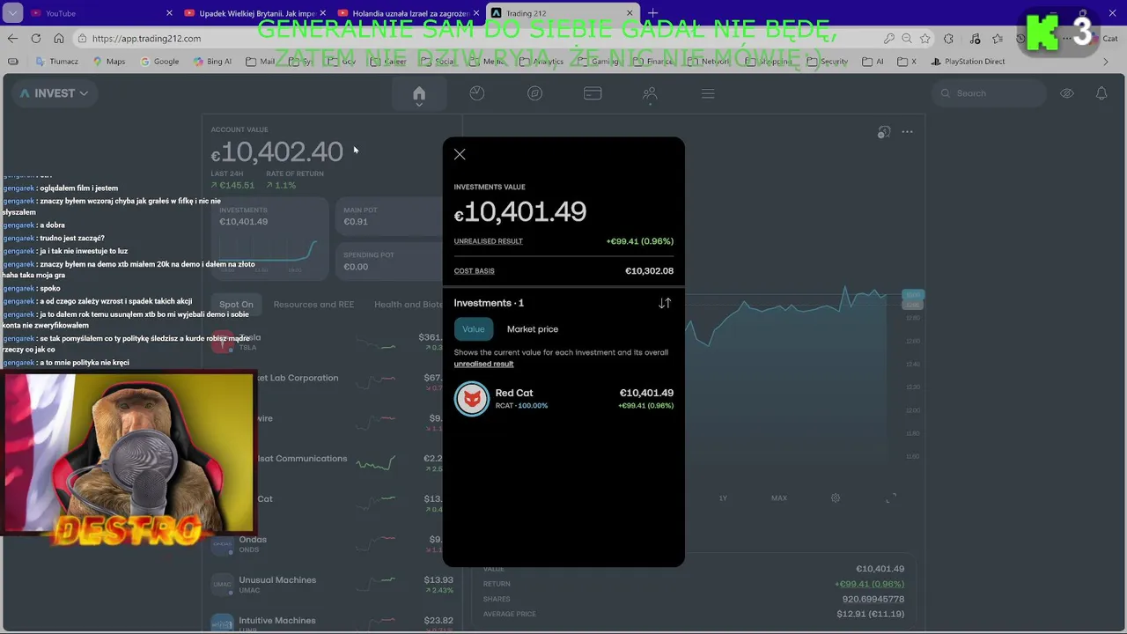Close the Trading 212 browser tab
Image resolution: width=1127 pixels, height=634 pixels.
630,13
